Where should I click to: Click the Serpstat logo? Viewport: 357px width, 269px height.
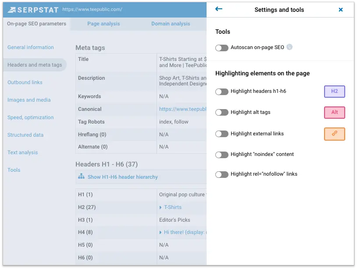[32, 9]
